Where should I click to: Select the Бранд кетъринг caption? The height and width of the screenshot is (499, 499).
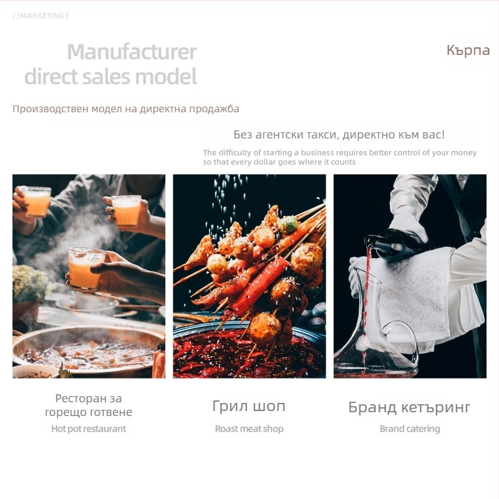(x=409, y=407)
